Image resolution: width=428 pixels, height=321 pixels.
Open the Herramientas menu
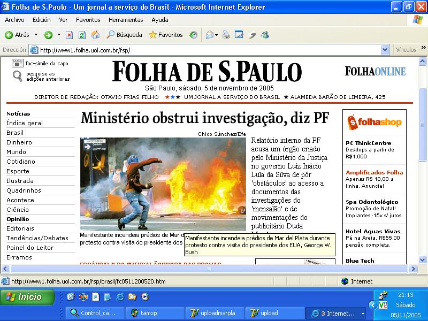(126, 20)
